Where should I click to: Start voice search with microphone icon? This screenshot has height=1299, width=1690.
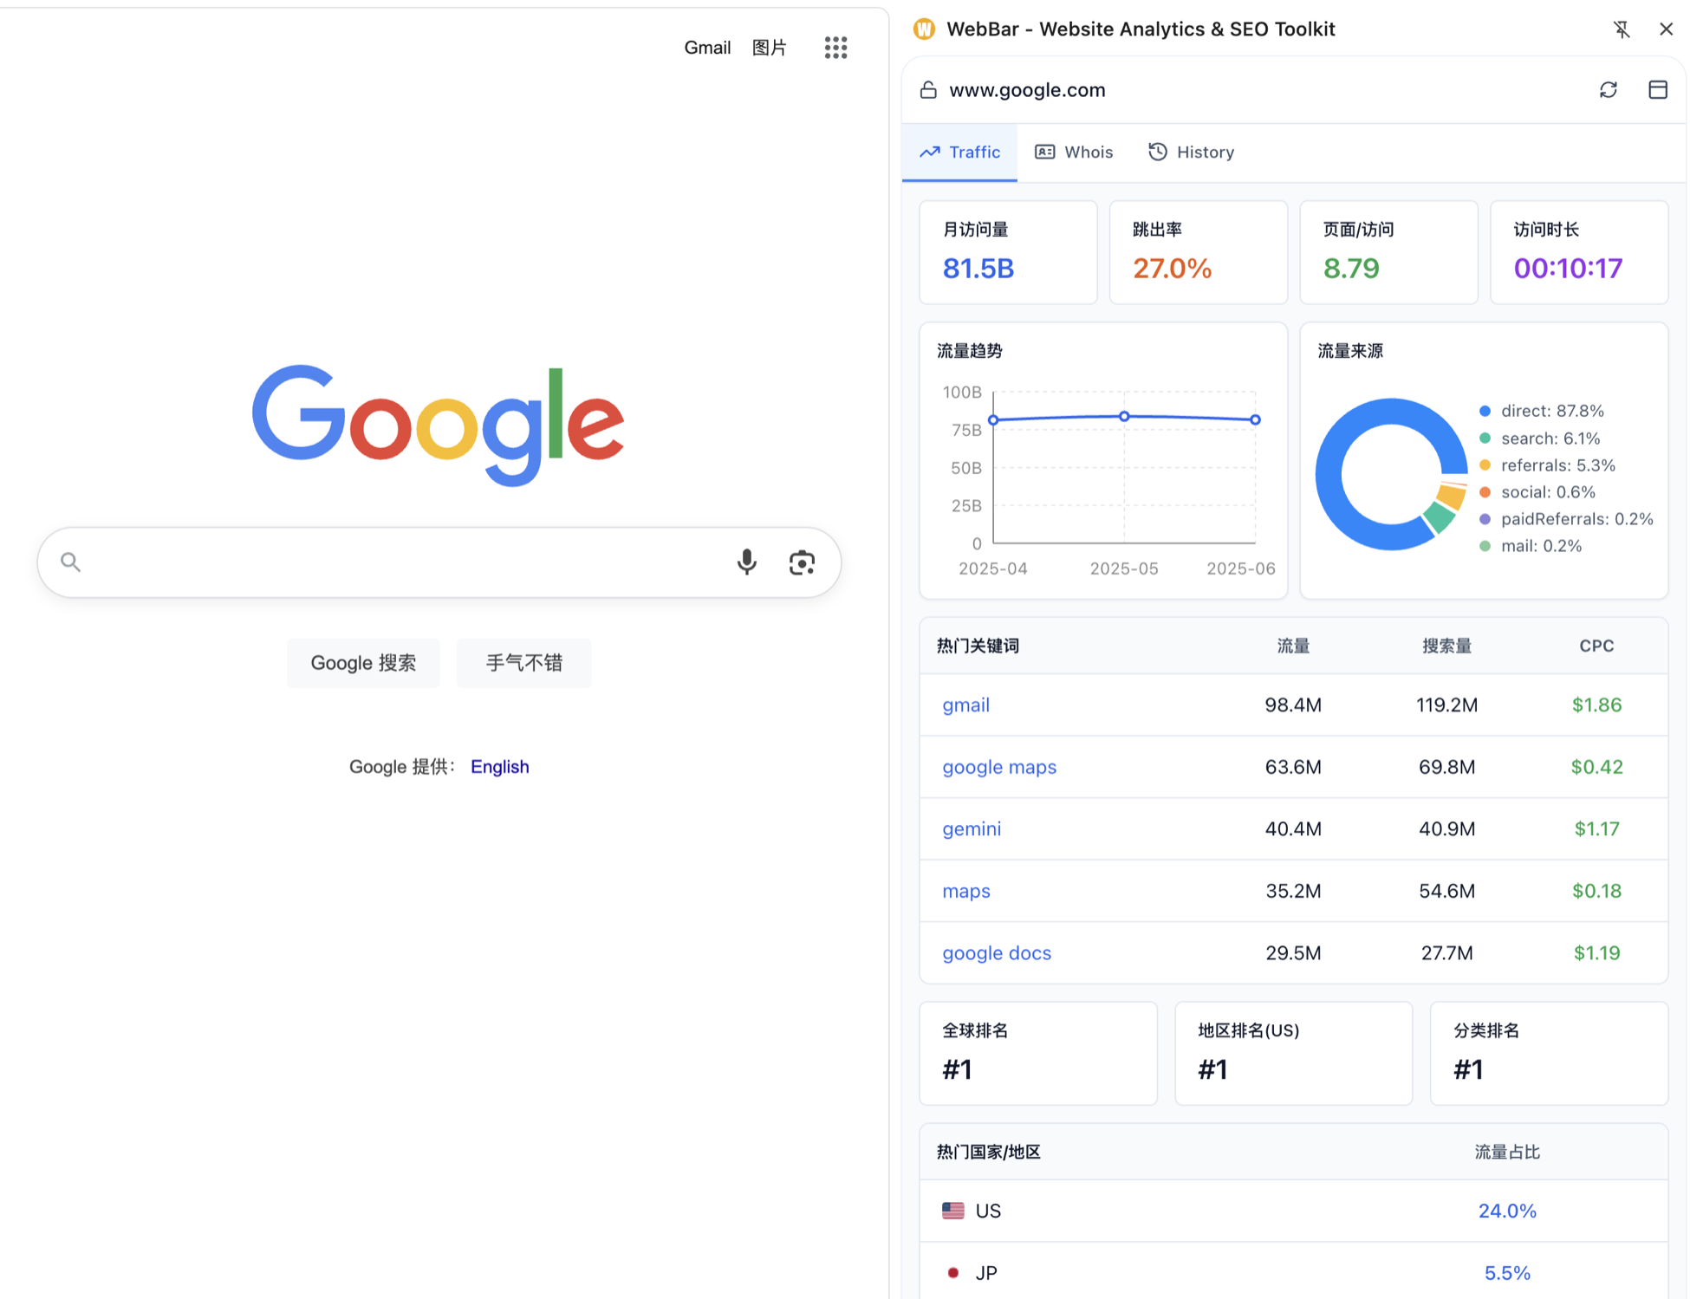(746, 562)
